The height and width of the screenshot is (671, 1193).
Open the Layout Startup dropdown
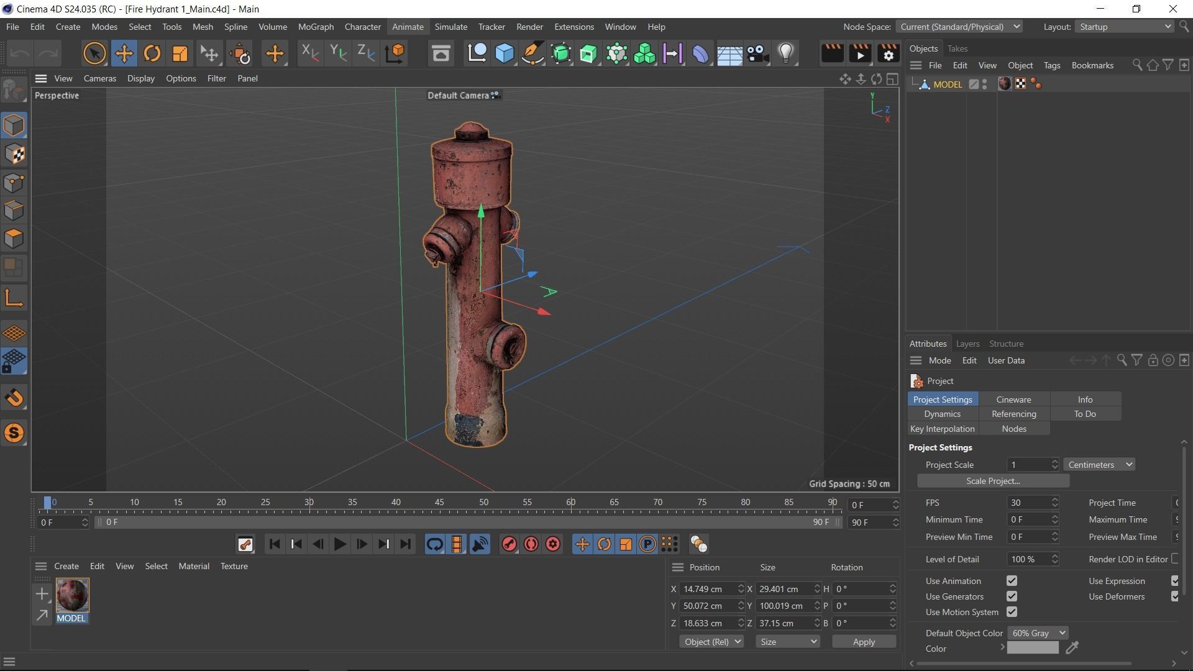1124,27
